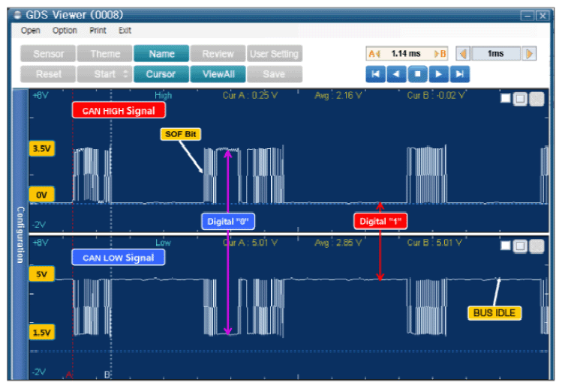562x388 pixels.
Task: Select cursor B marker icon in time field
Action: click(x=440, y=54)
